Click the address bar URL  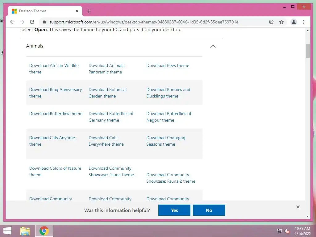(x=144, y=22)
